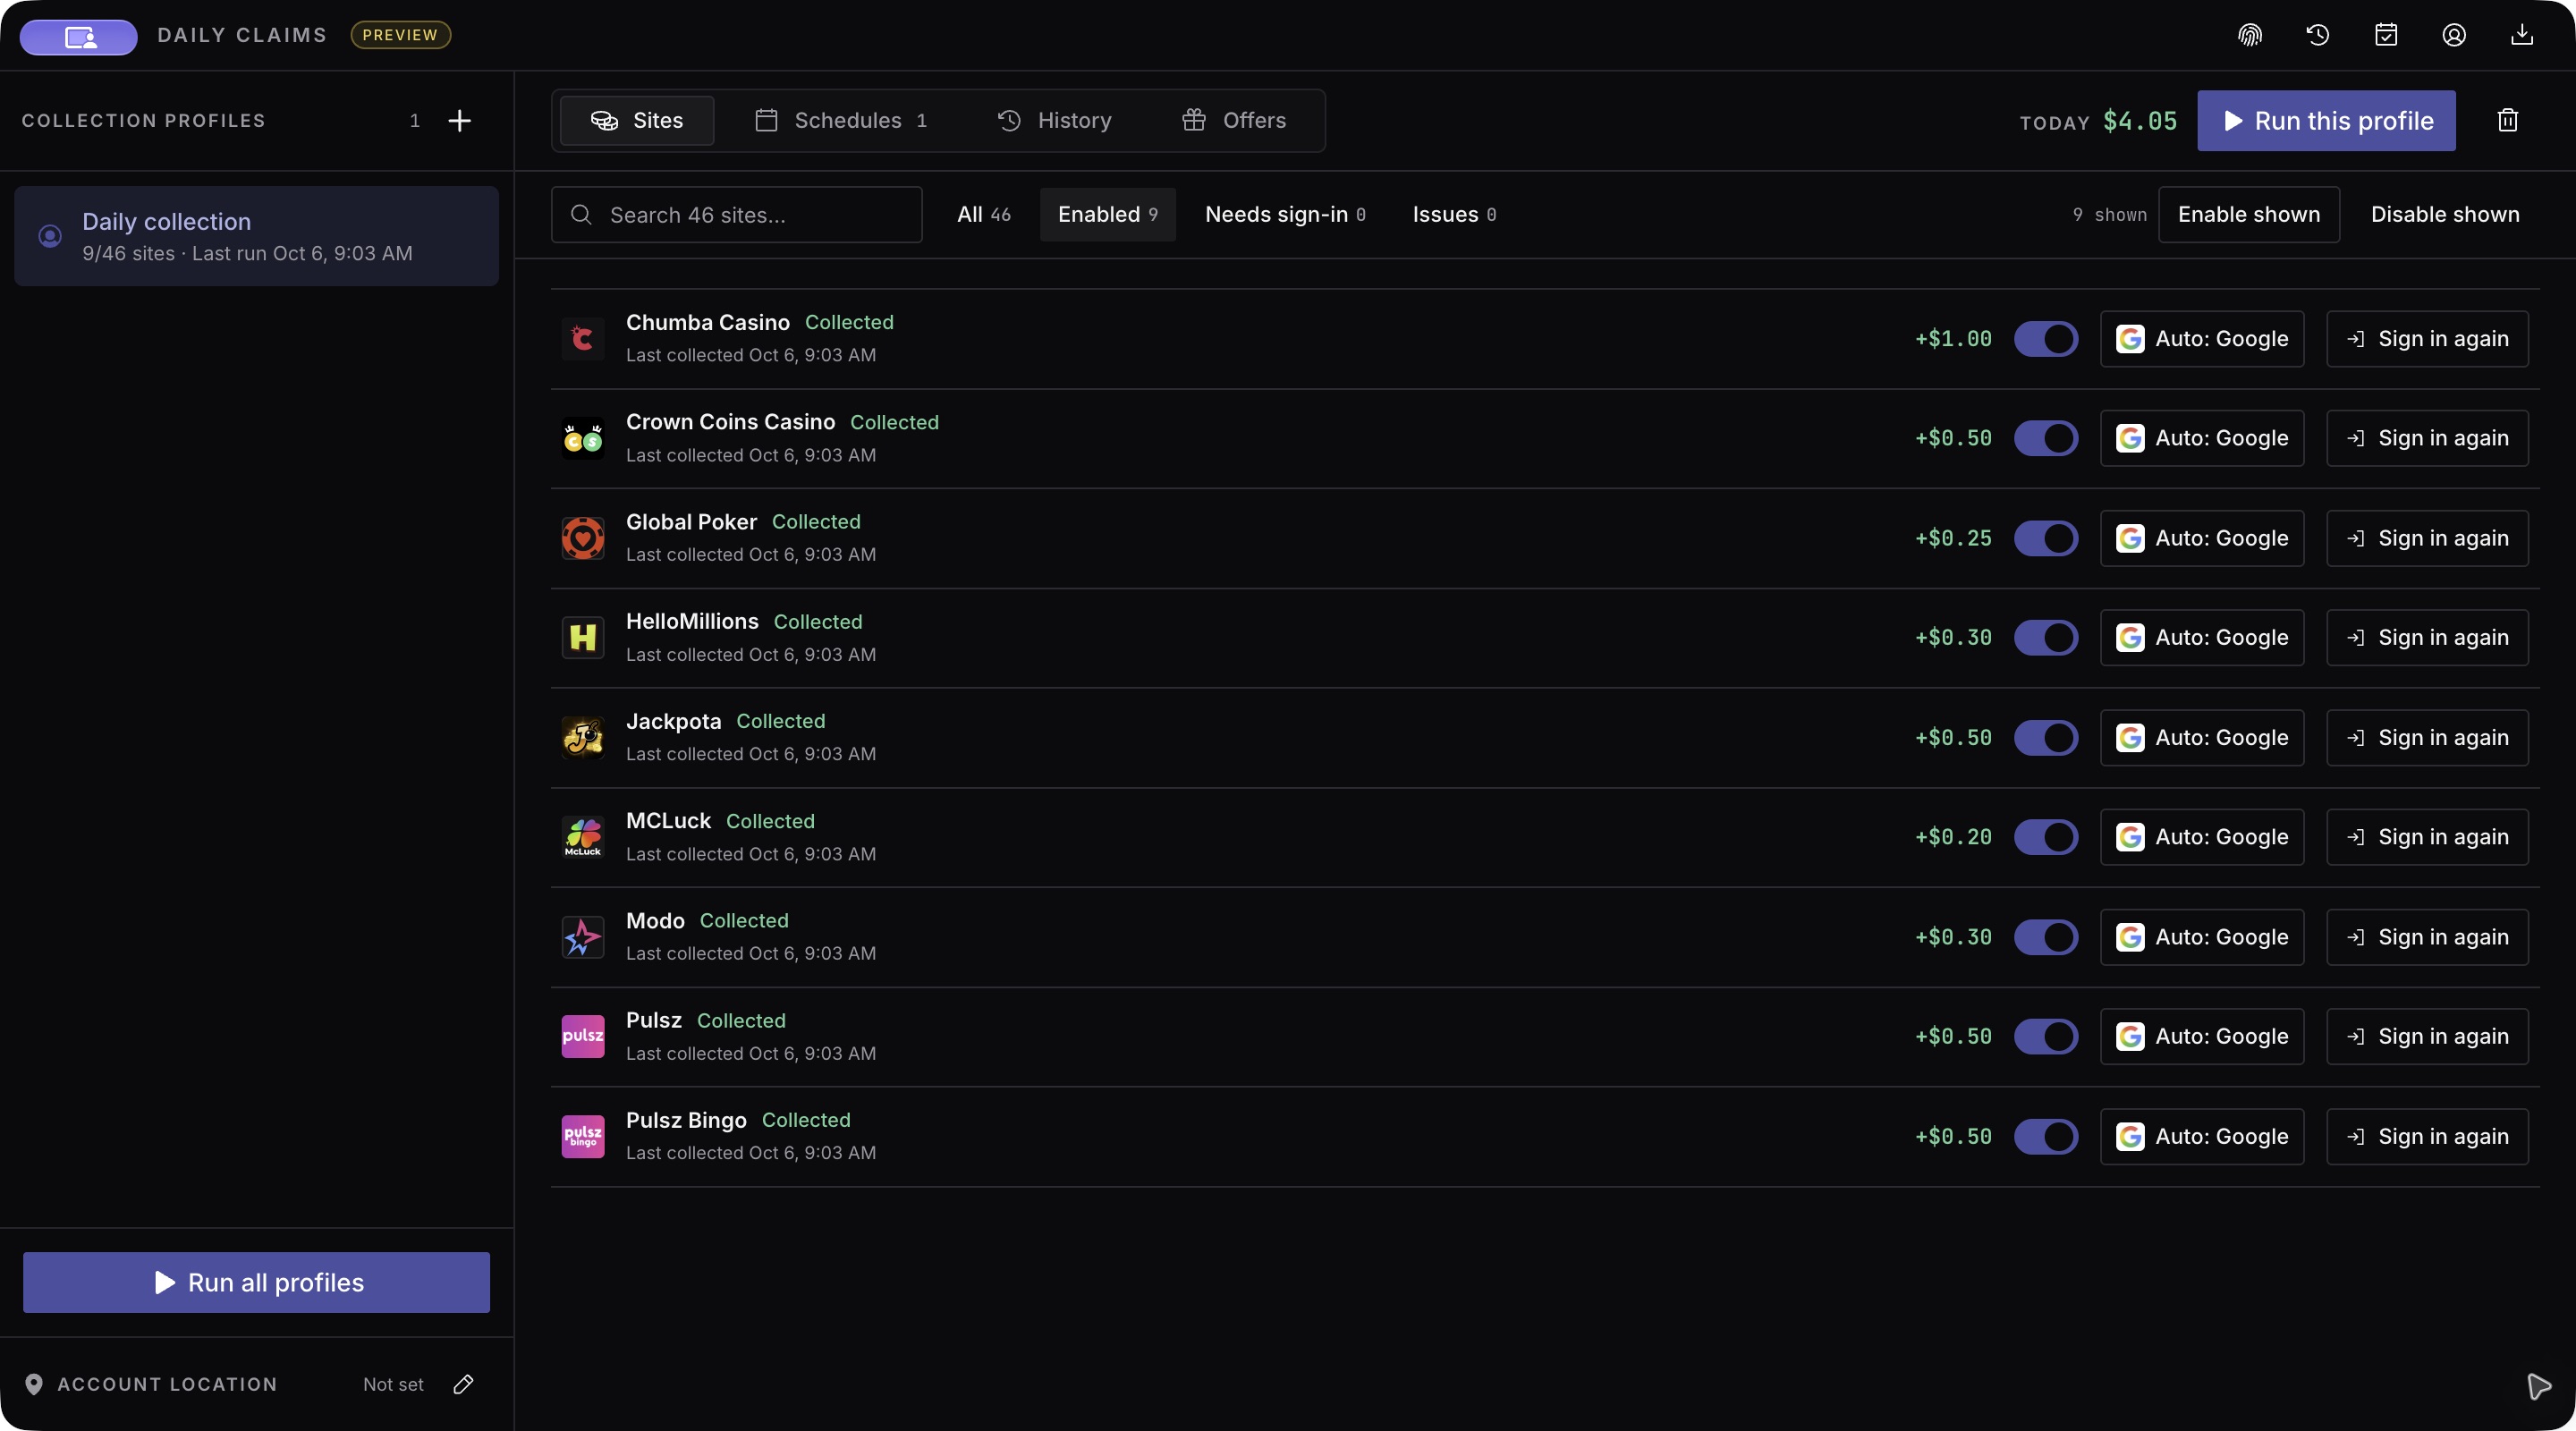Screen dimensions: 2576x1431
Task: Click Enable shown button
Action: (x=2248, y=215)
